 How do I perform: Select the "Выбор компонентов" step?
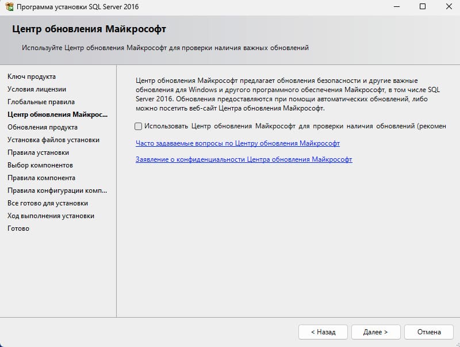(40, 165)
